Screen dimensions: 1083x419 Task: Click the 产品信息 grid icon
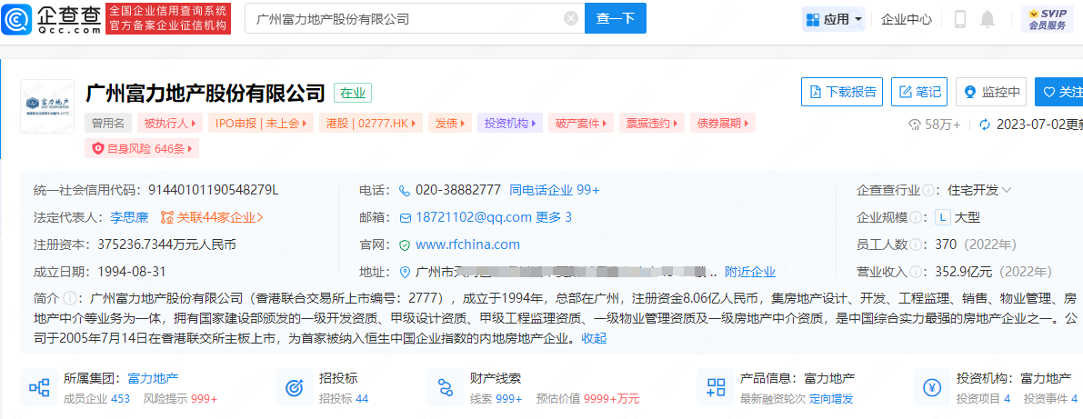716,388
